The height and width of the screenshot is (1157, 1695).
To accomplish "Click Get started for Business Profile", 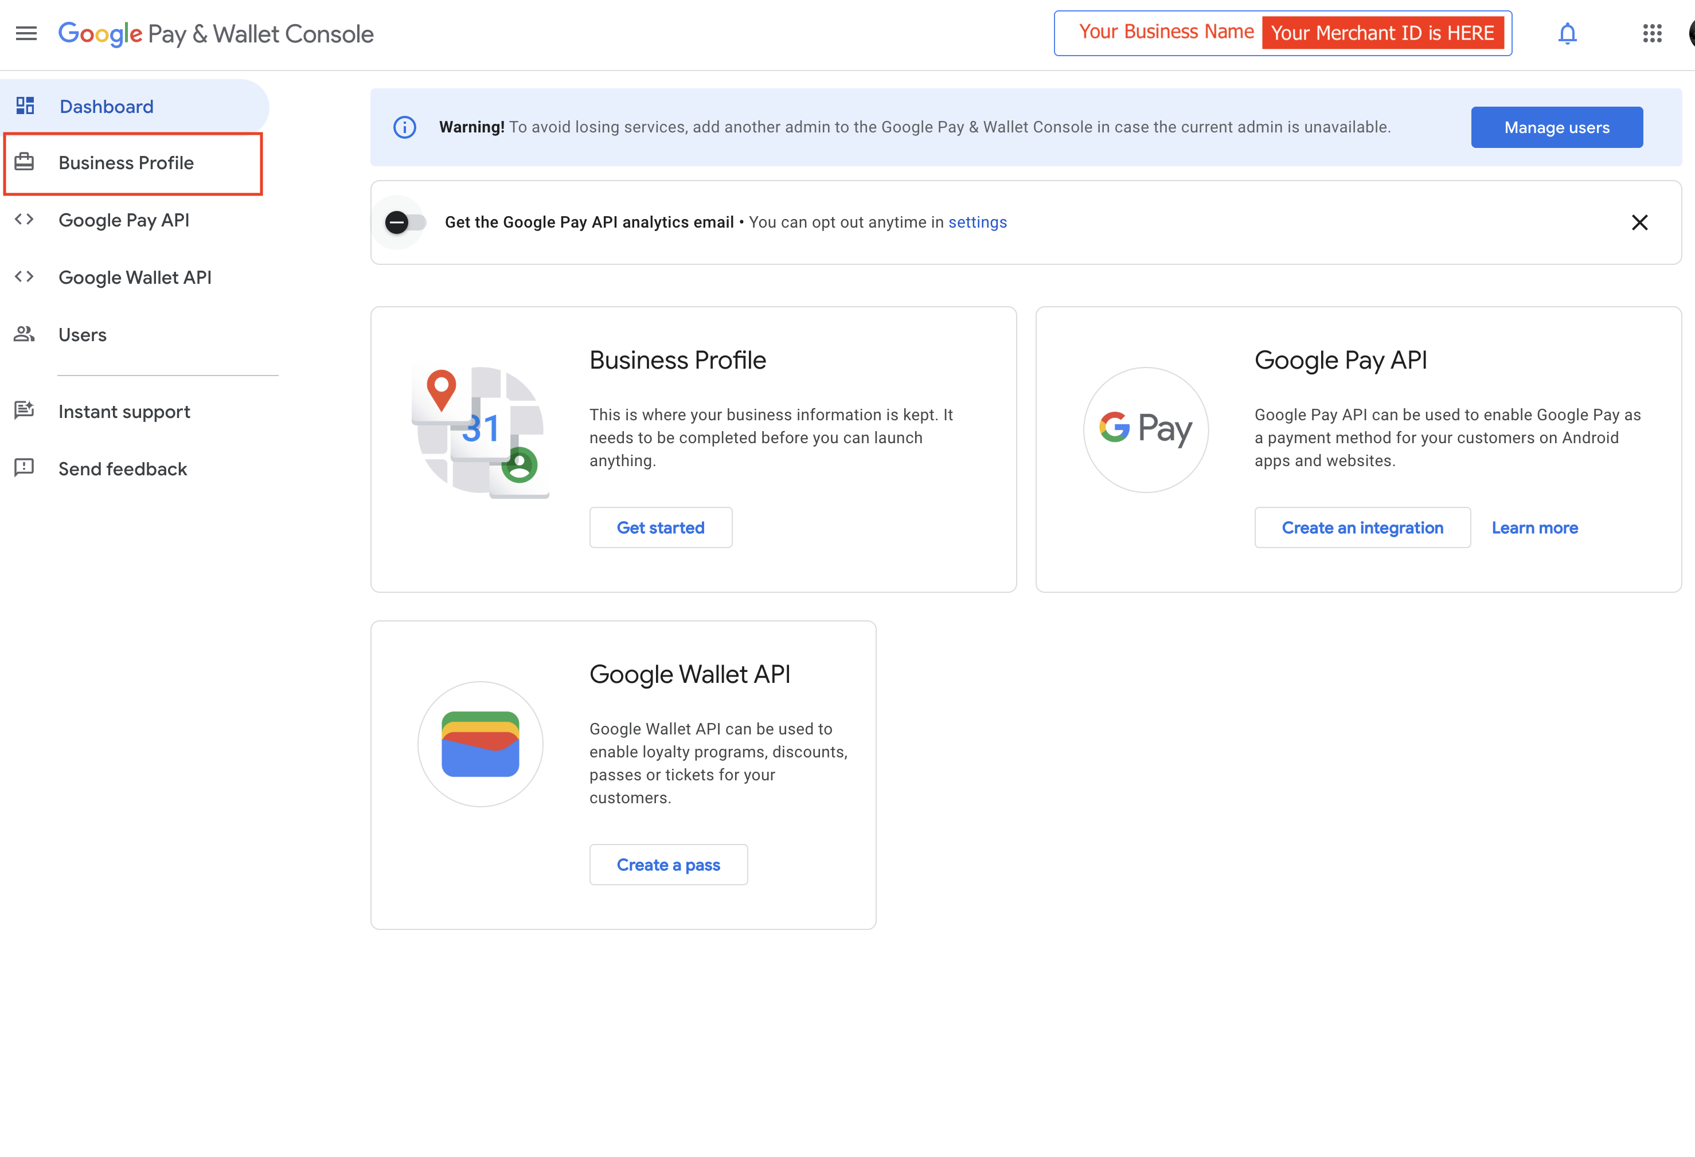I will point(660,527).
